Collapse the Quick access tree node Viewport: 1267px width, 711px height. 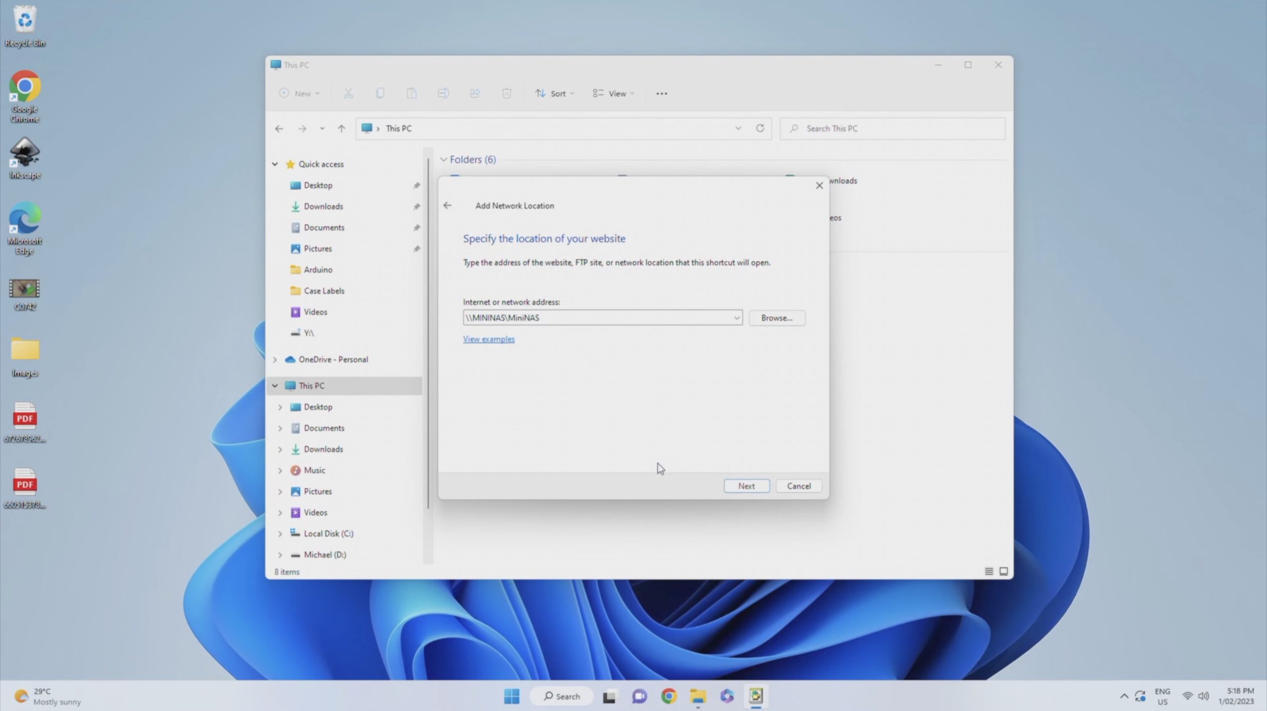275,164
